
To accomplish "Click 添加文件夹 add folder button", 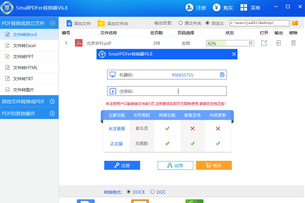I will pyautogui.click(x=112, y=24).
